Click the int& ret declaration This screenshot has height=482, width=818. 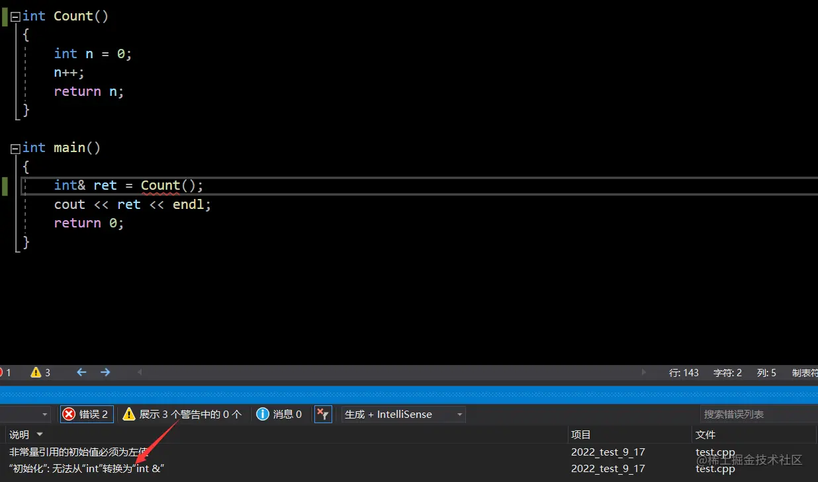(85, 186)
